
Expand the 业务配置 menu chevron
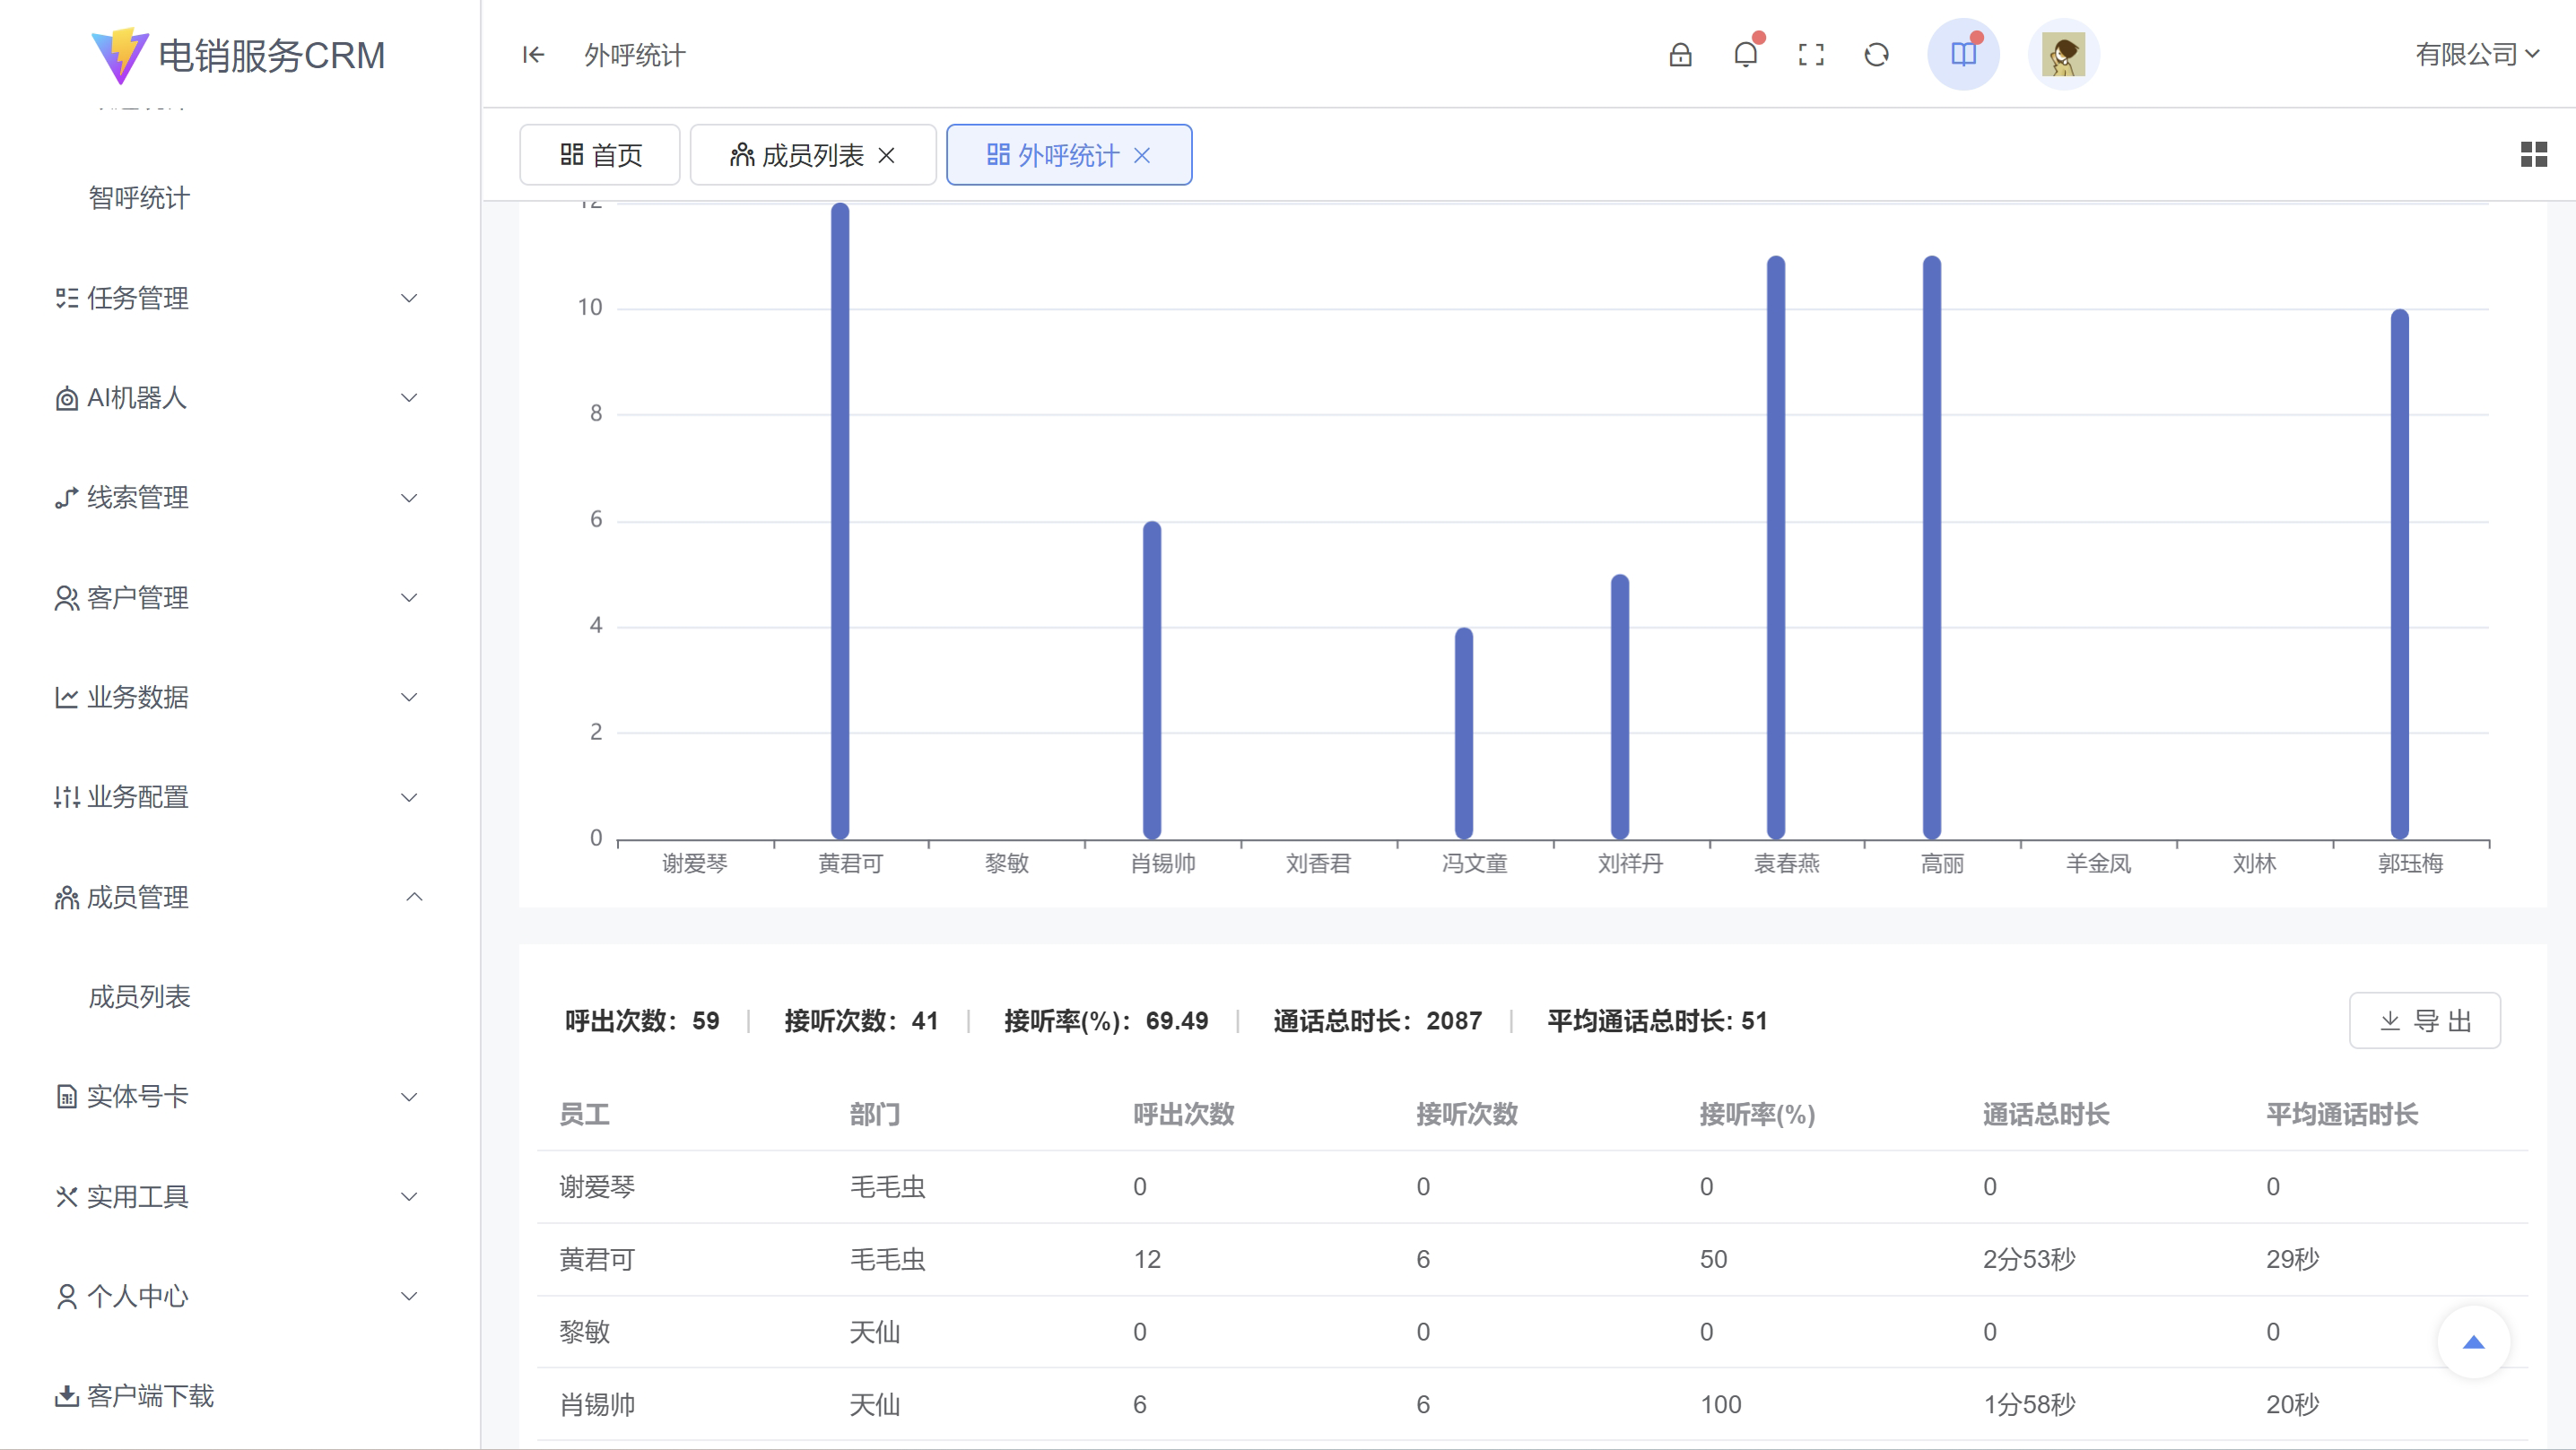[409, 797]
